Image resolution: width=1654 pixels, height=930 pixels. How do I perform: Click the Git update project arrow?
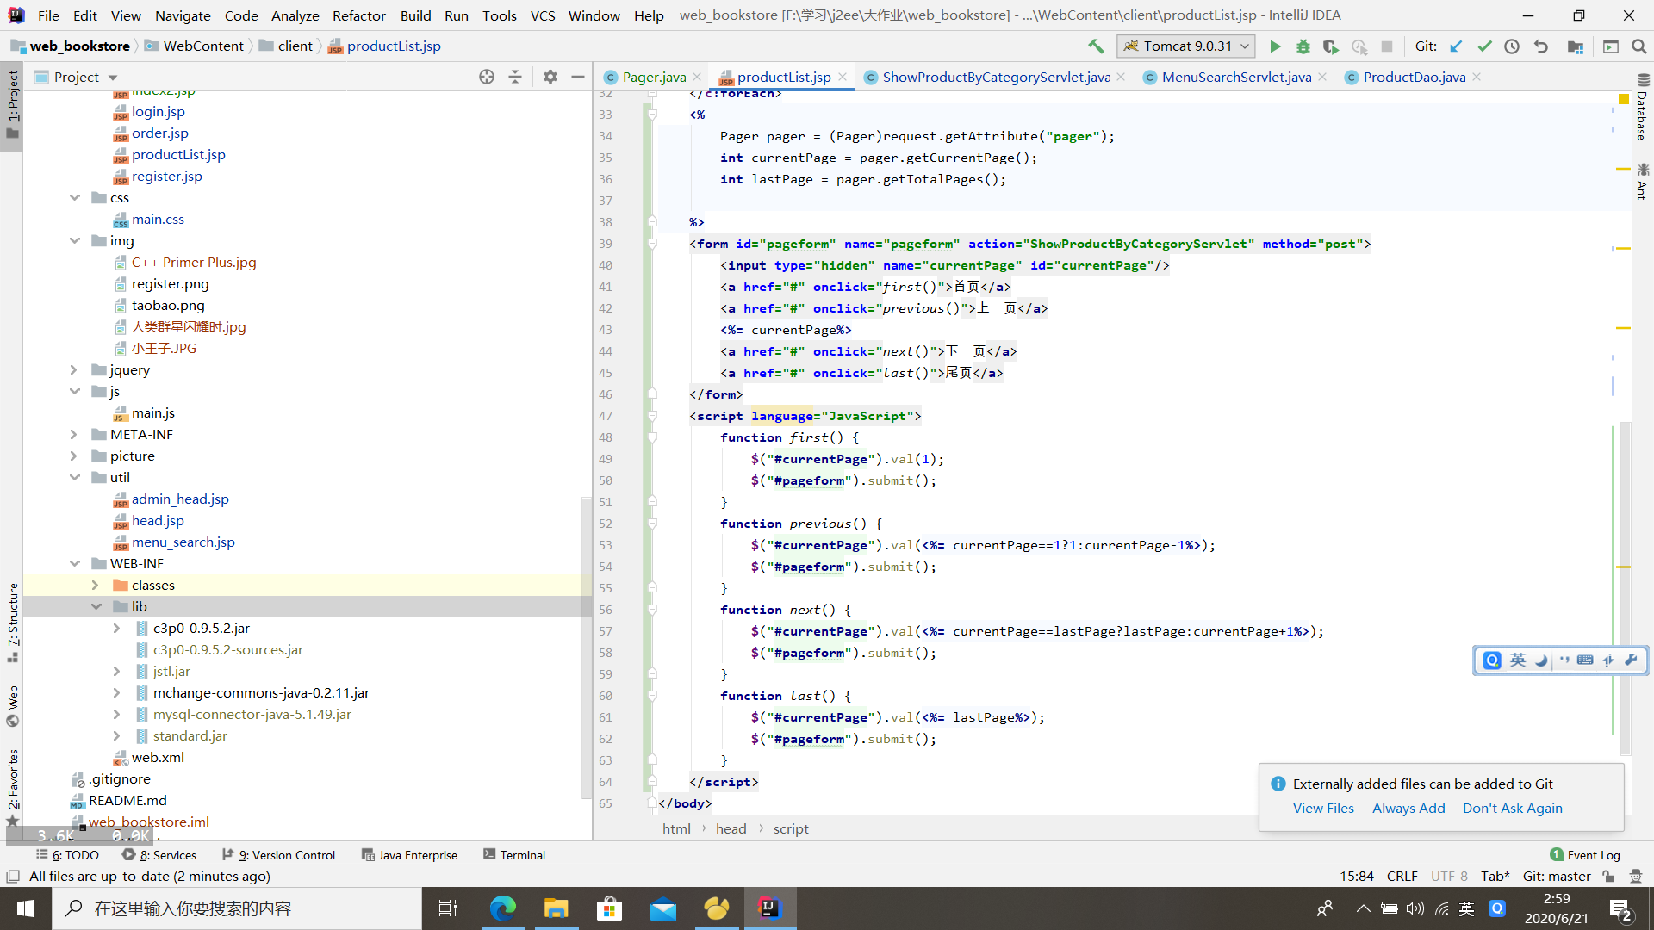(x=1456, y=46)
